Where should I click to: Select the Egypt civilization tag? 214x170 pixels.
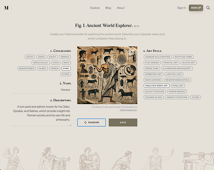pyautogui.click(x=52, y=57)
